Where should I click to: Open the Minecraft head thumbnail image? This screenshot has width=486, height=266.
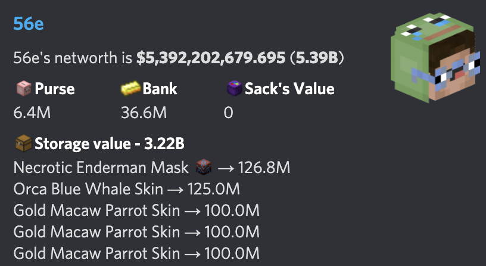435,58
